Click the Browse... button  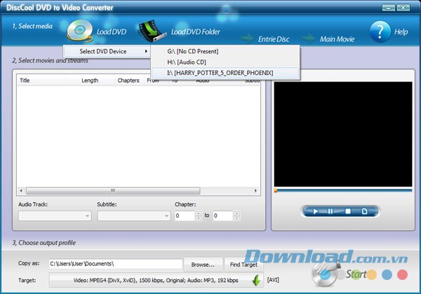(203, 265)
